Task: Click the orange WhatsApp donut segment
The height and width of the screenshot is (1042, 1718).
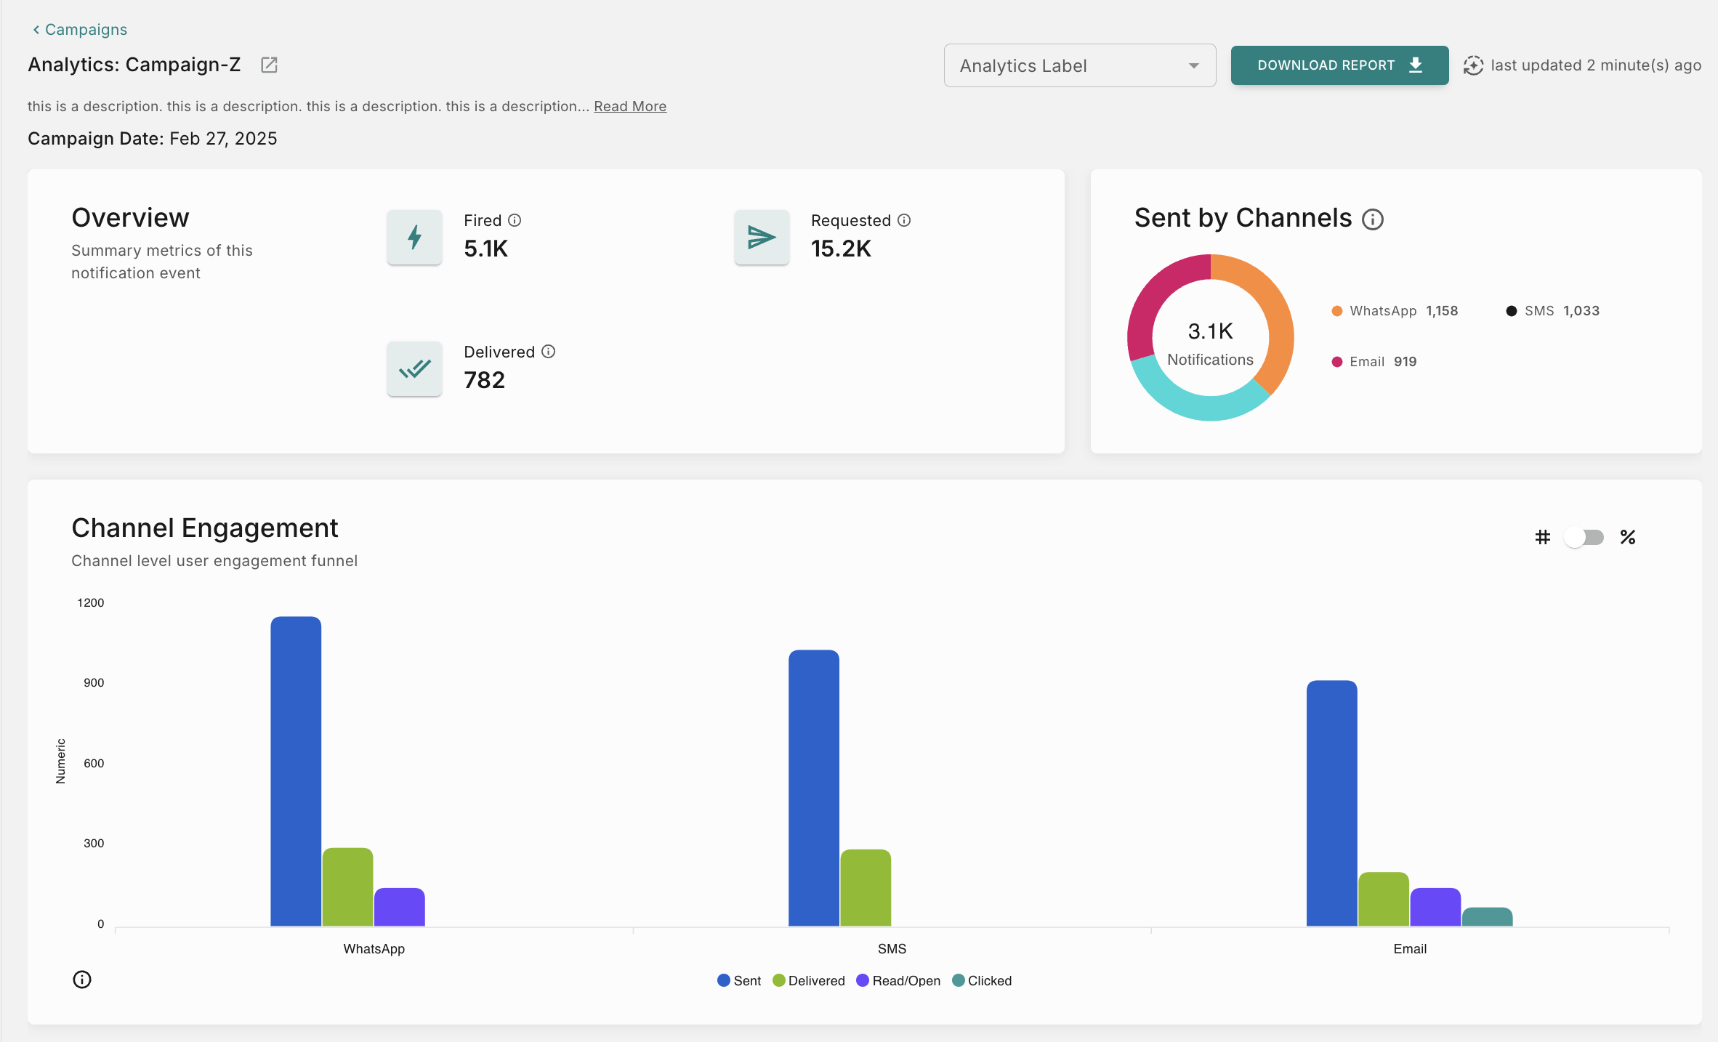Action: (1278, 320)
